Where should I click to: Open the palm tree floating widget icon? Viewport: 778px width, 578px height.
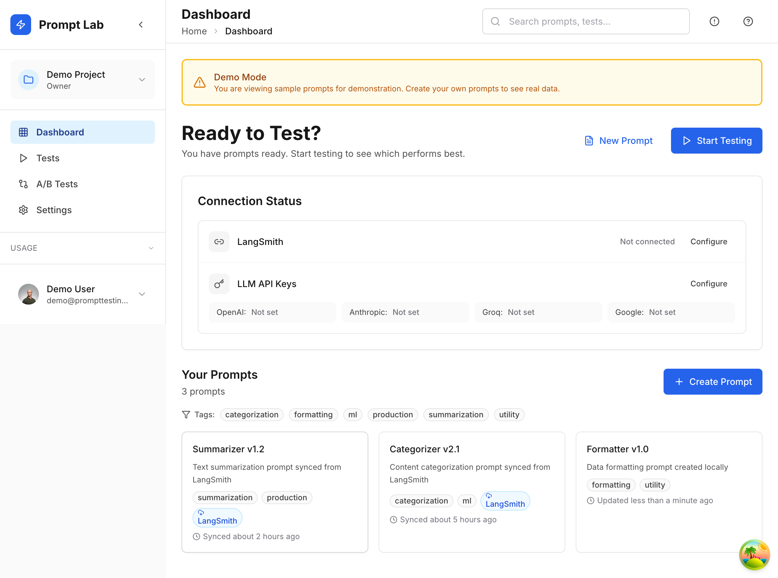coord(754,555)
